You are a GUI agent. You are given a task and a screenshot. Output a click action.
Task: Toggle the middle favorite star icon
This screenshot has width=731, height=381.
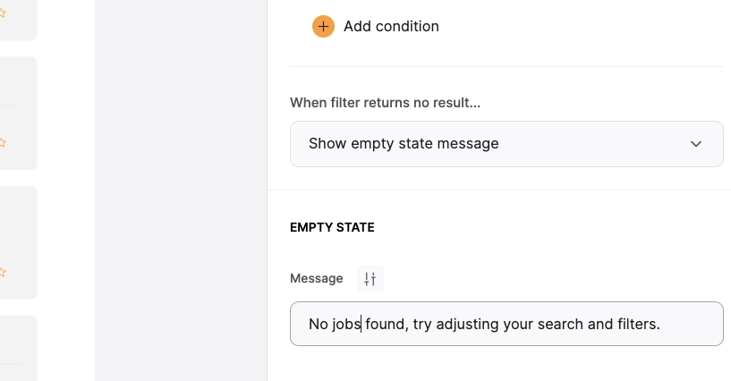[3, 142]
